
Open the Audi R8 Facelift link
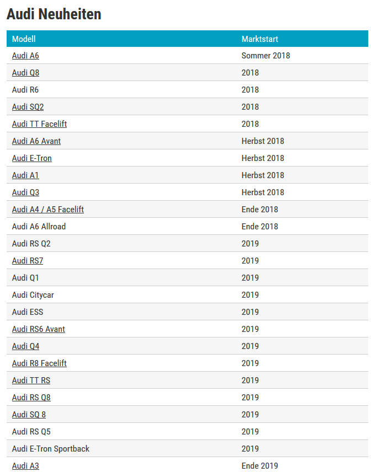tap(39, 363)
